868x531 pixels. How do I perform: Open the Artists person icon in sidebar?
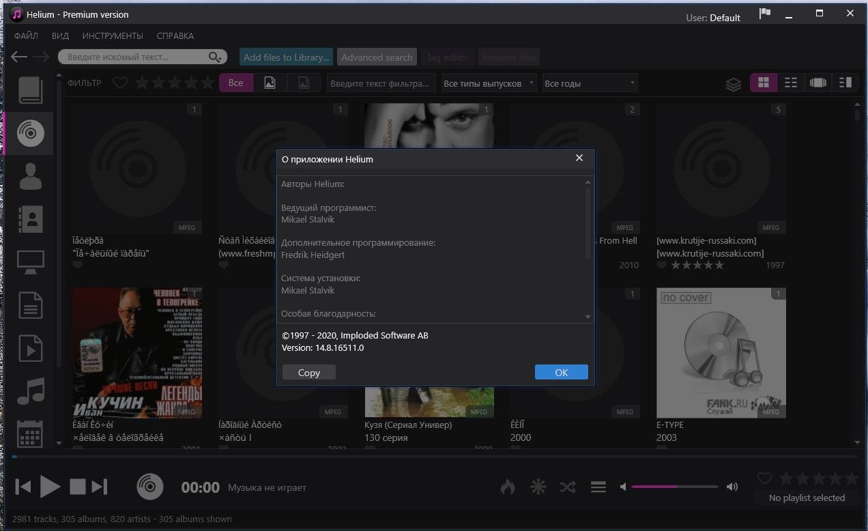31,176
